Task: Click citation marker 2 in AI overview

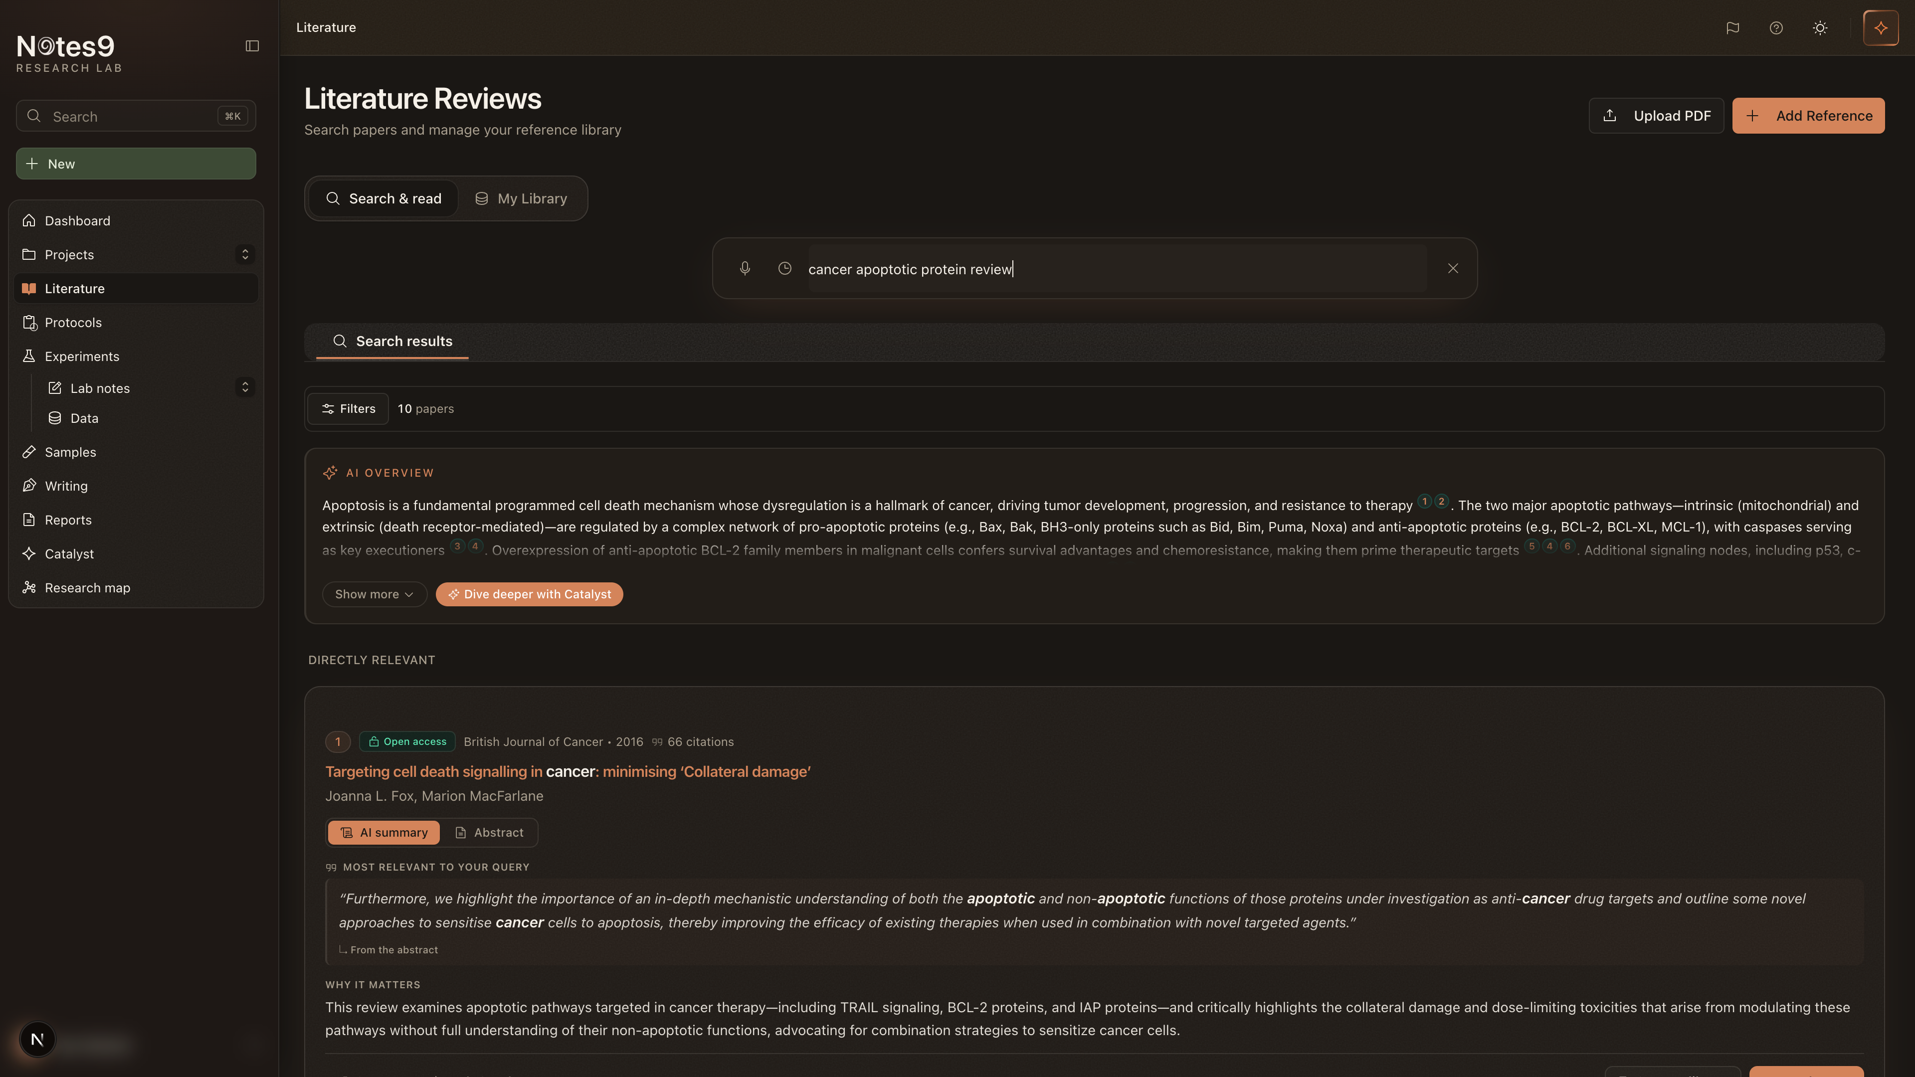Action: coord(1441,501)
